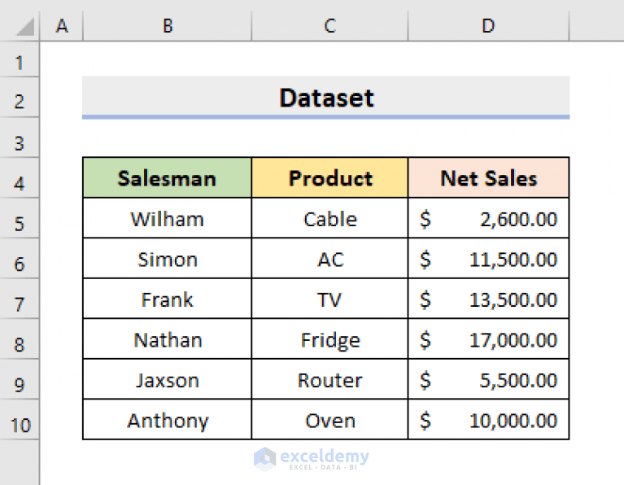Image resolution: width=624 pixels, height=485 pixels.
Task: Select the Fridge product cell
Action: point(329,339)
